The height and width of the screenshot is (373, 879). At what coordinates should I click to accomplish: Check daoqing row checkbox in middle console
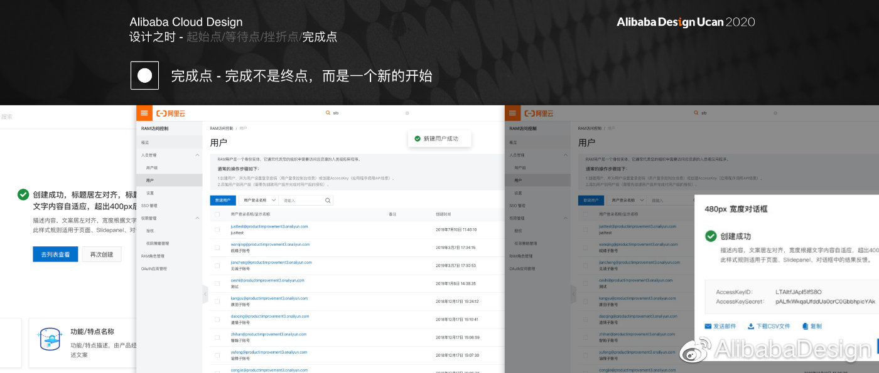click(217, 320)
